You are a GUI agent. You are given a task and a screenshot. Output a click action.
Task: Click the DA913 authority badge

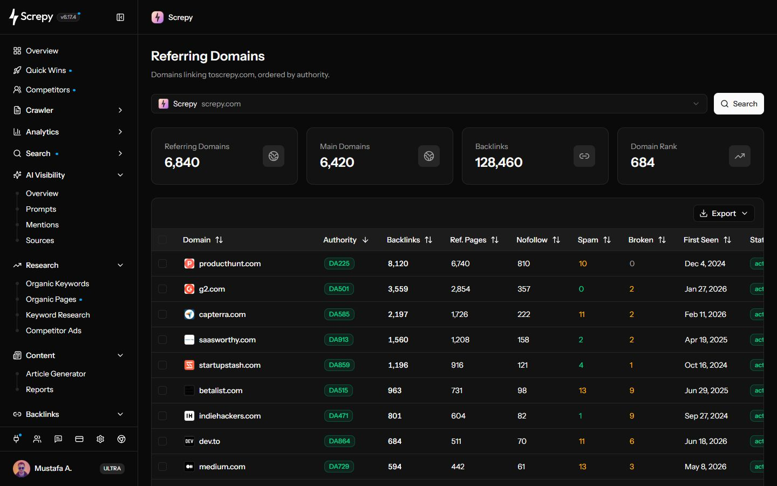[339, 340]
